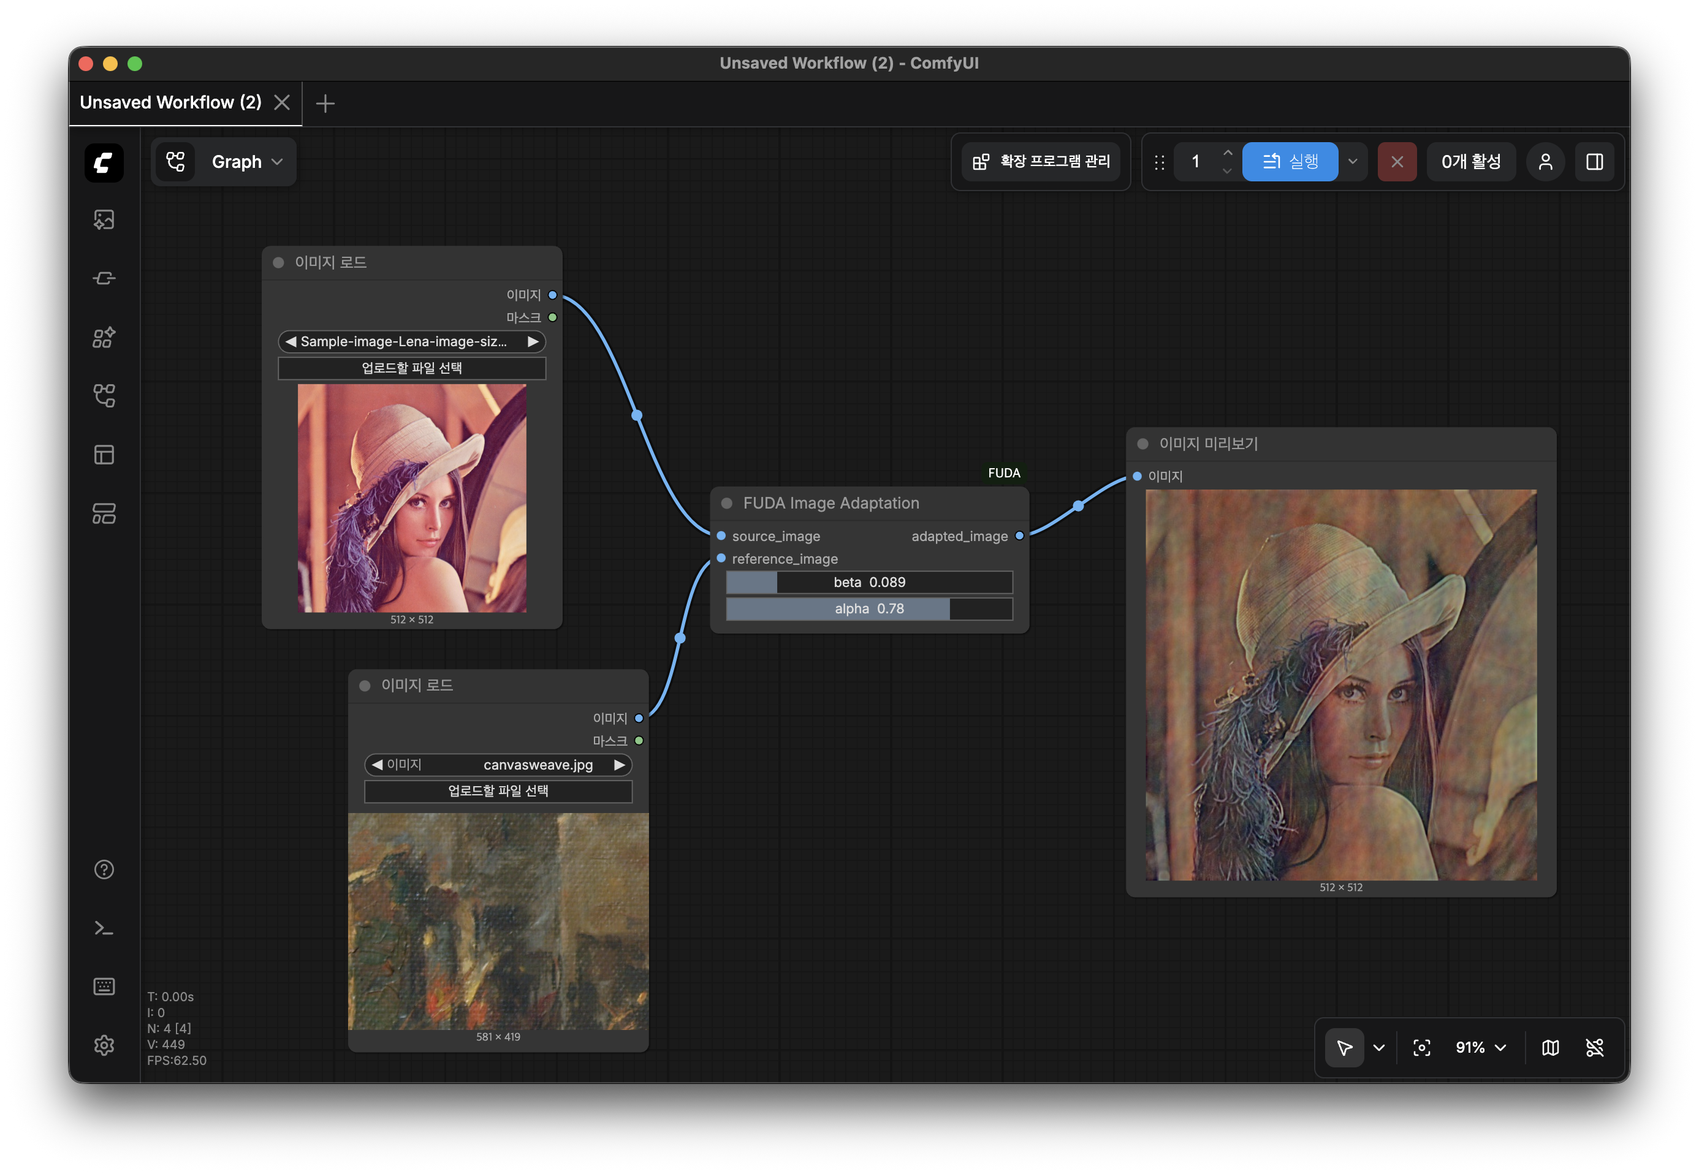Select next image after Sample-image-Lena

click(x=533, y=341)
